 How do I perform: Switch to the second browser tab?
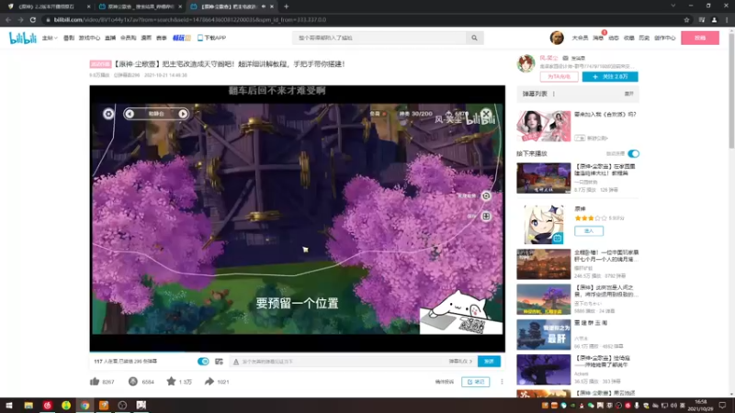click(140, 6)
